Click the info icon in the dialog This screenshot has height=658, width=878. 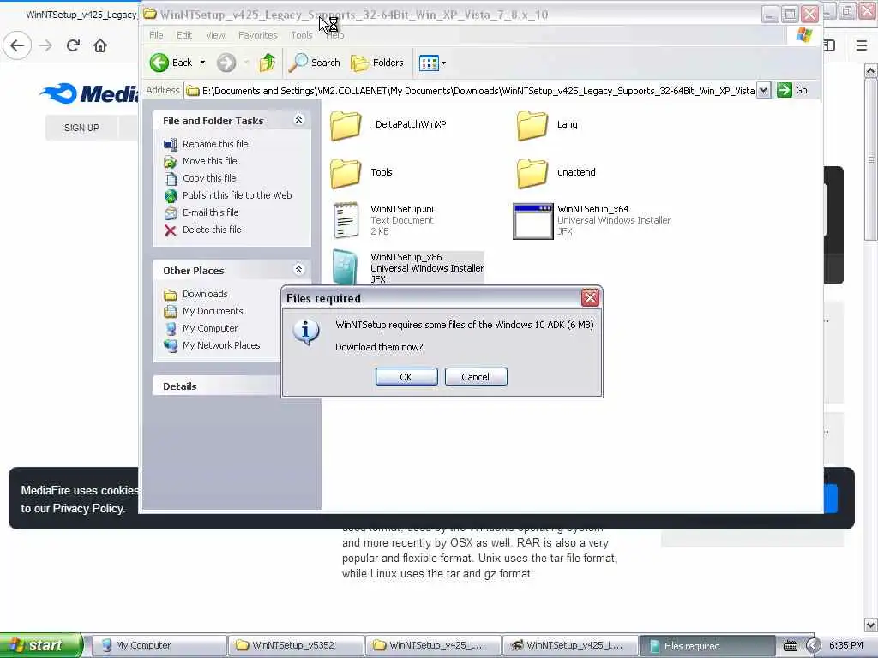306,332
